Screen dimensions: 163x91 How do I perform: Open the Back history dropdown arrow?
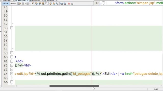[x=25, y=4]
